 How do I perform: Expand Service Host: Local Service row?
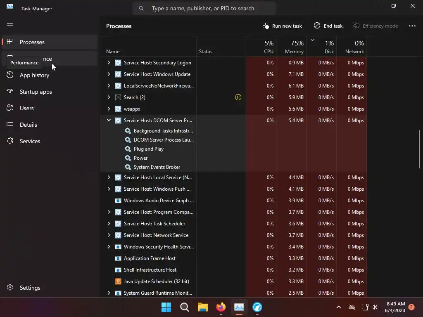109,177
